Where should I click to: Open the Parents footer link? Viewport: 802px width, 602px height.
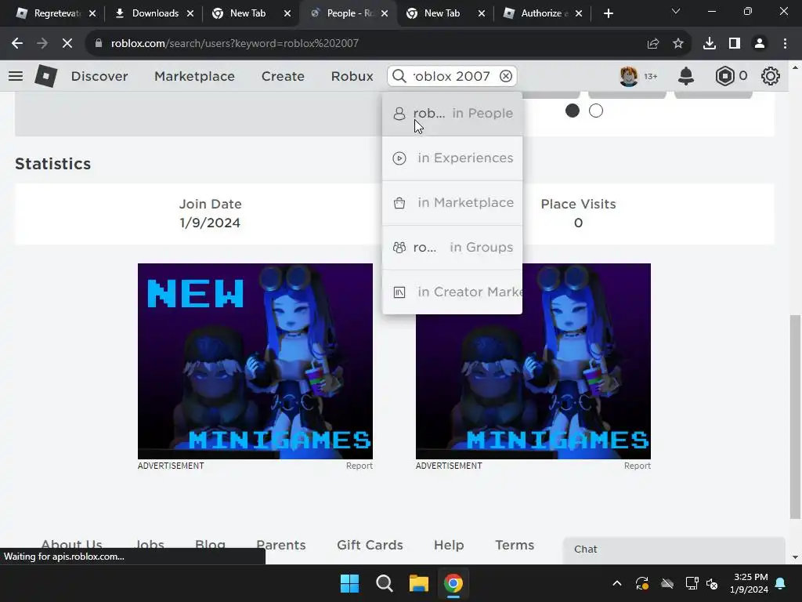pyautogui.click(x=281, y=546)
